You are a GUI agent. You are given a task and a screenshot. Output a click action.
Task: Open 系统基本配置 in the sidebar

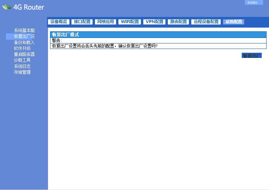point(24,31)
